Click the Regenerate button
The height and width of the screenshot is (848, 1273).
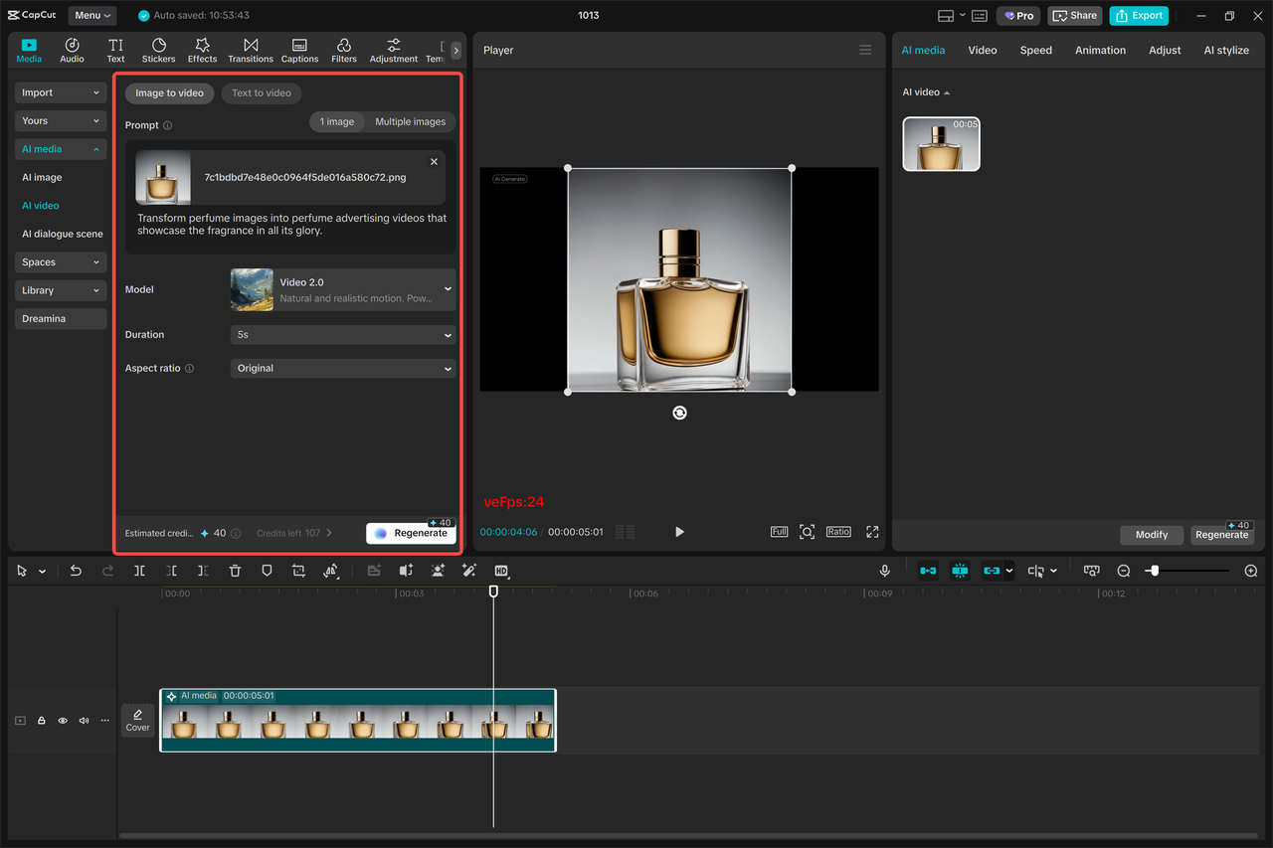(411, 532)
